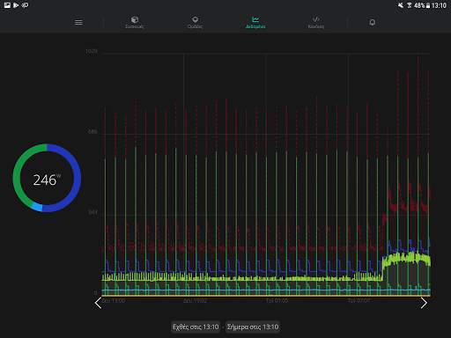The image size is (451, 338).
Task: Set end date 'Σήμερα στις 13:10'
Action: point(253,327)
